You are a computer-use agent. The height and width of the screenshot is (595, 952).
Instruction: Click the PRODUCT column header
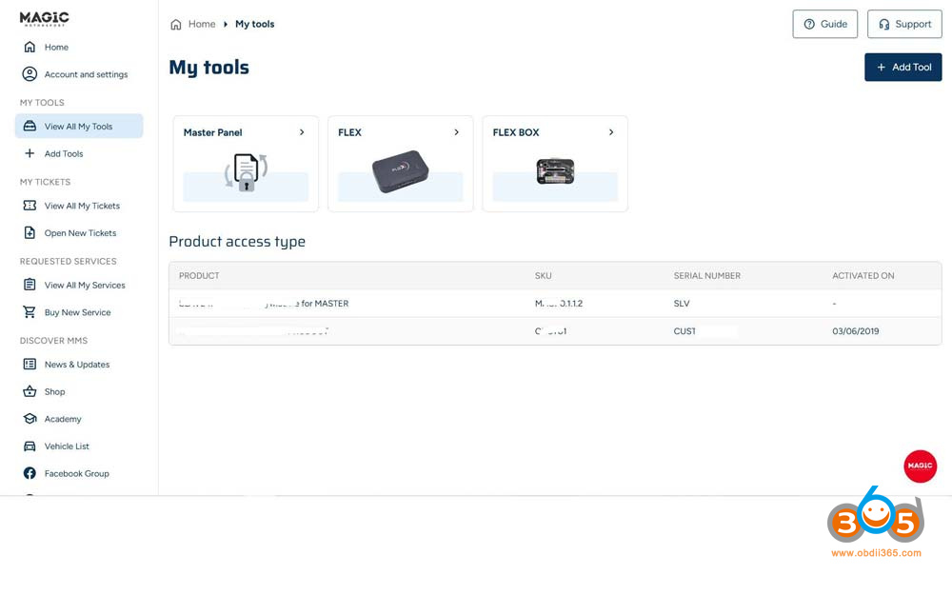coord(199,276)
